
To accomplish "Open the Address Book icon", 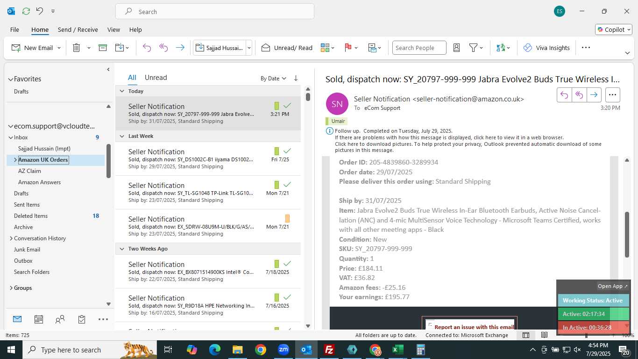I will [x=457, y=48].
